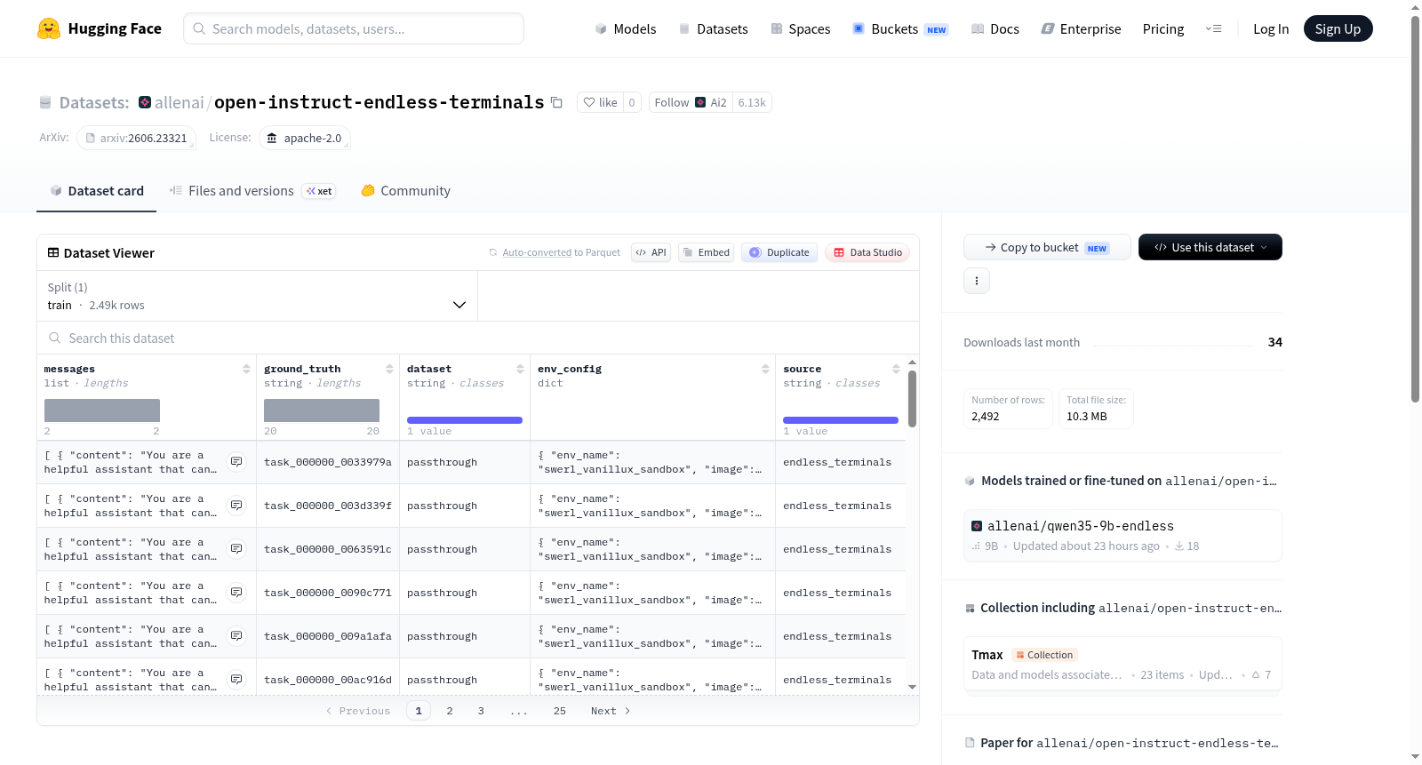The height and width of the screenshot is (765, 1422).
Task: Open the arxiv:2606.23321 paper tag
Action: [x=136, y=138]
